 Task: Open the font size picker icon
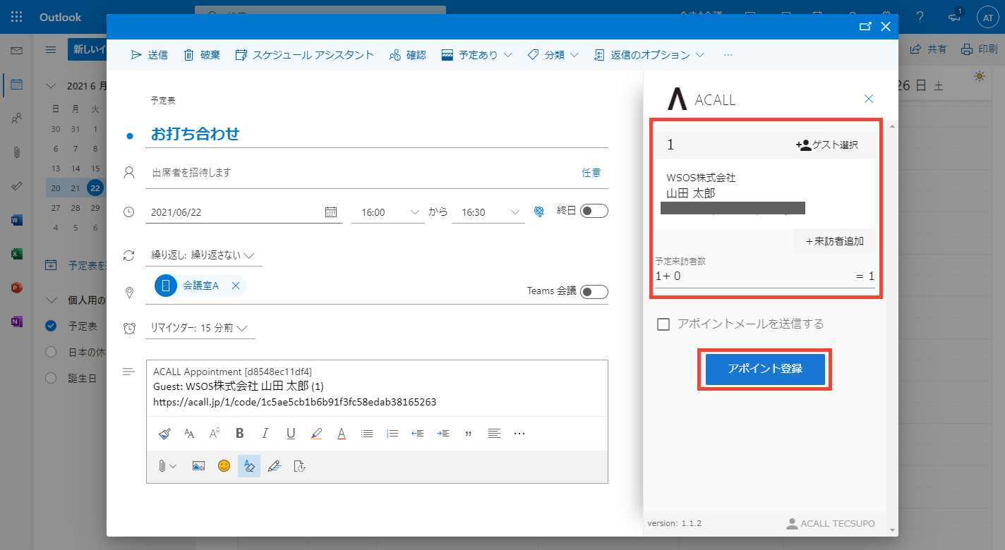[x=189, y=434]
